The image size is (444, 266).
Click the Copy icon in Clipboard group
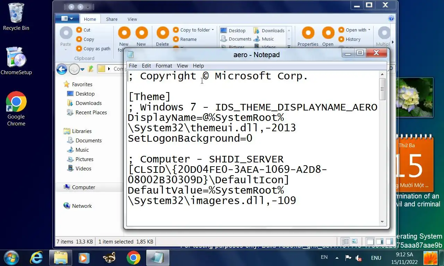pyautogui.click(x=79, y=39)
